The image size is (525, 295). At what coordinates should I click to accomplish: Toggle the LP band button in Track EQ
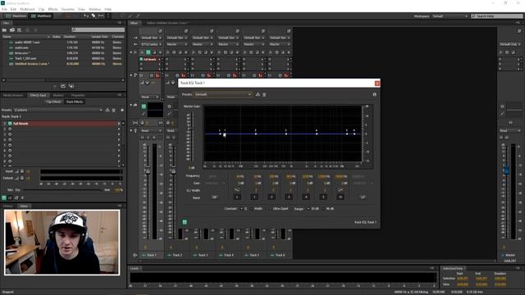coord(363,197)
